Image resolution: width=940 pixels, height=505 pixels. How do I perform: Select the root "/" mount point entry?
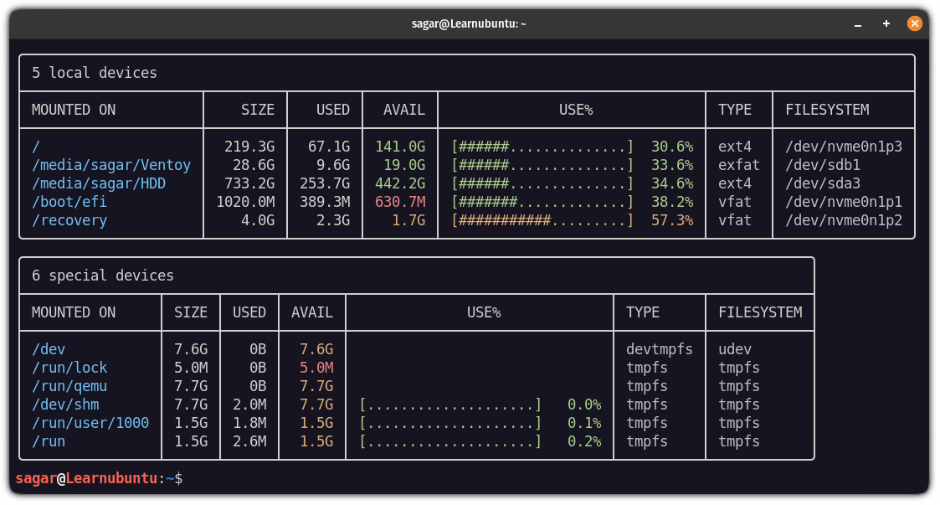[34, 146]
